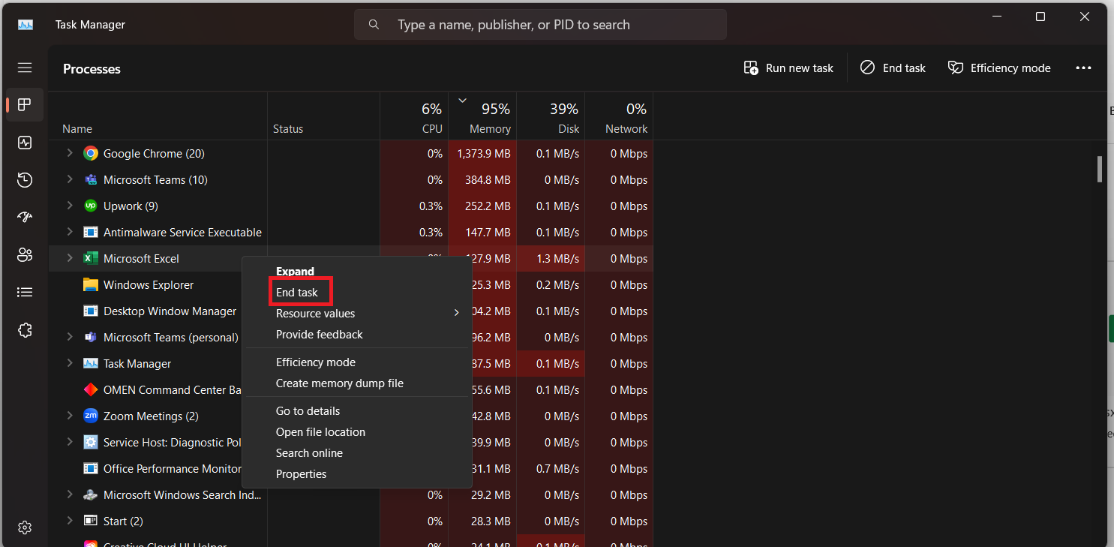Expand the Microsoft Excel row
The image size is (1114, 547).
(x=69, y=258)
